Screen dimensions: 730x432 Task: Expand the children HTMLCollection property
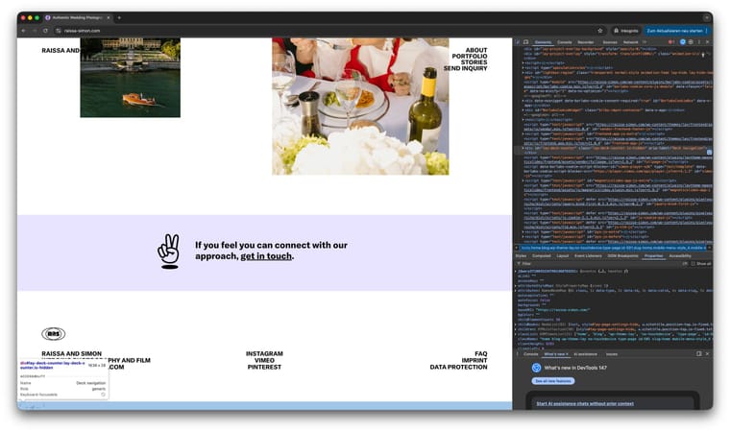pyautogui.click(x=516, y=329)
